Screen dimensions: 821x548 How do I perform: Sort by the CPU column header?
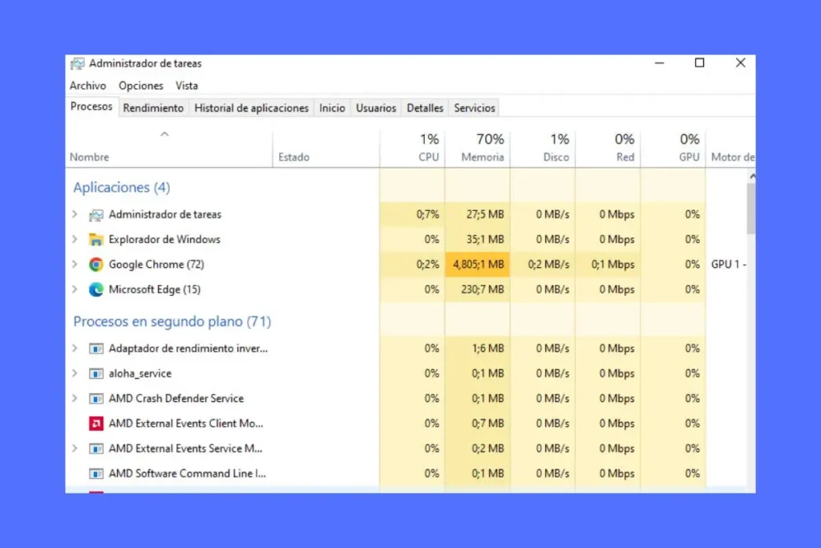412,148
